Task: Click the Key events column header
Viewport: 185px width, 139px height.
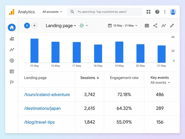Action: [x=160, y=77]
